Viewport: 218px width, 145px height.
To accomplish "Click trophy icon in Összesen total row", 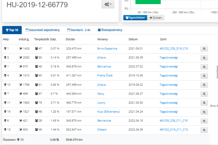I will coord(18,140).
